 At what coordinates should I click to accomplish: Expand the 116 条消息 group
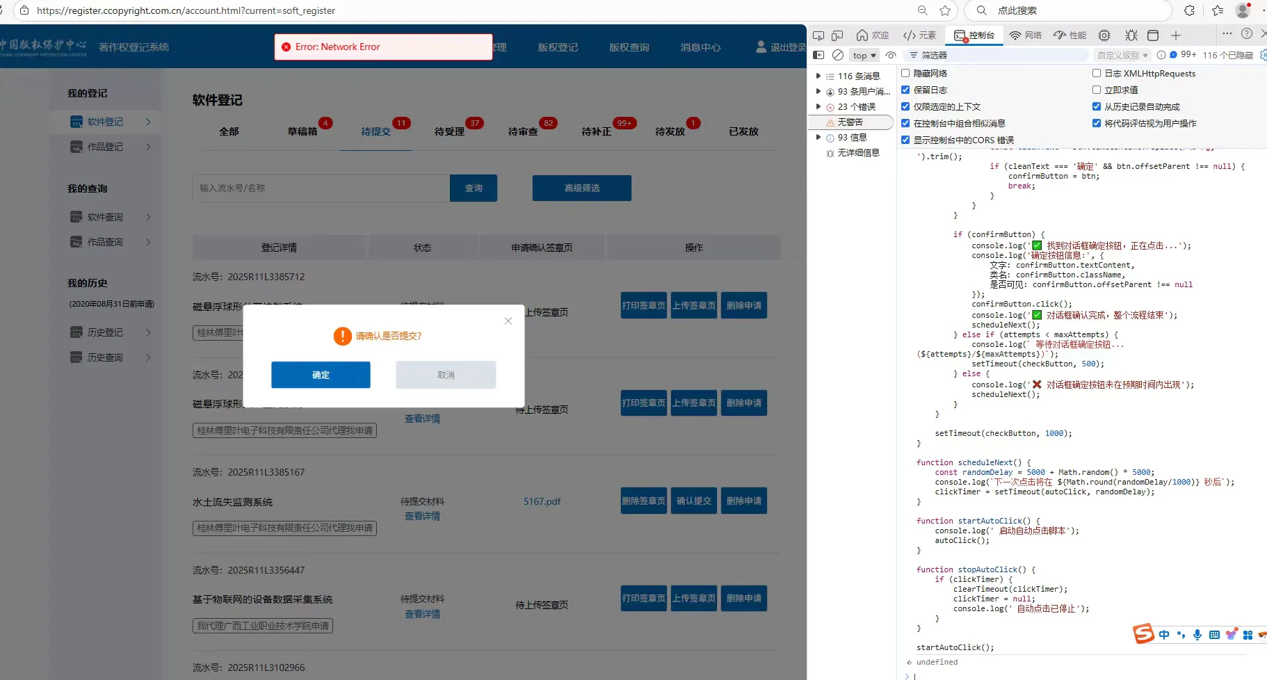point(818,76)
